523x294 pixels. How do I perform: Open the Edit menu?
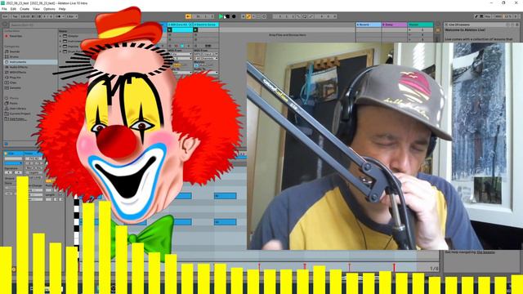(13, 9)
